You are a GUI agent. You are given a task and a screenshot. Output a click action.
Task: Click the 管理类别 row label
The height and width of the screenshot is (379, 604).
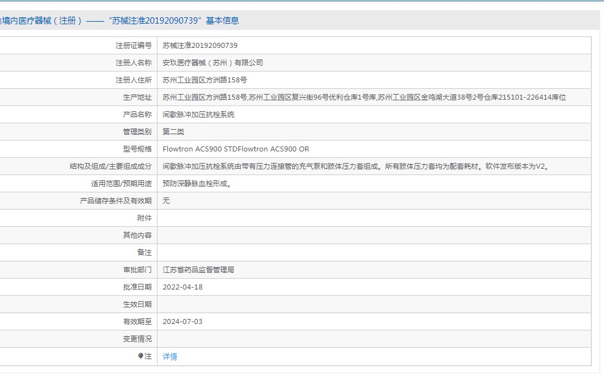point(137,132)
